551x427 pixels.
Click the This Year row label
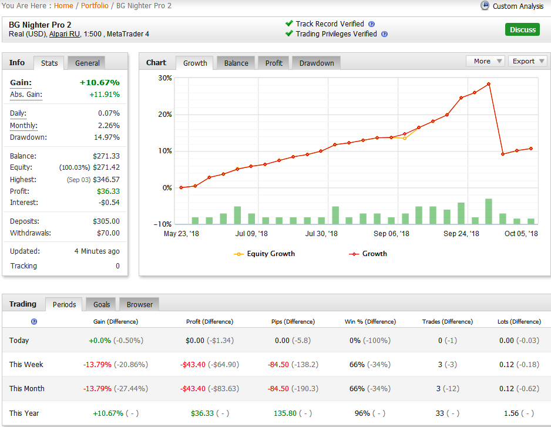[24, 413]
